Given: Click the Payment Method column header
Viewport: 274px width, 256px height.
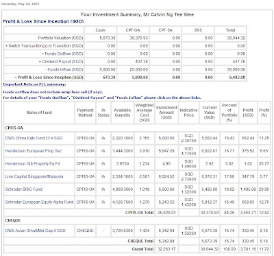Looking at the screenshot, I should pyautogui.click(x=85, y=113).
